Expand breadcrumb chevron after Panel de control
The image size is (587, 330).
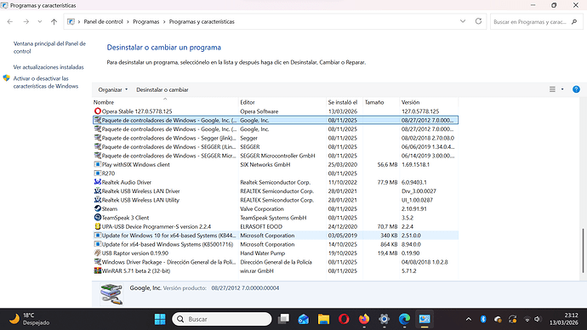pos(128,22)
